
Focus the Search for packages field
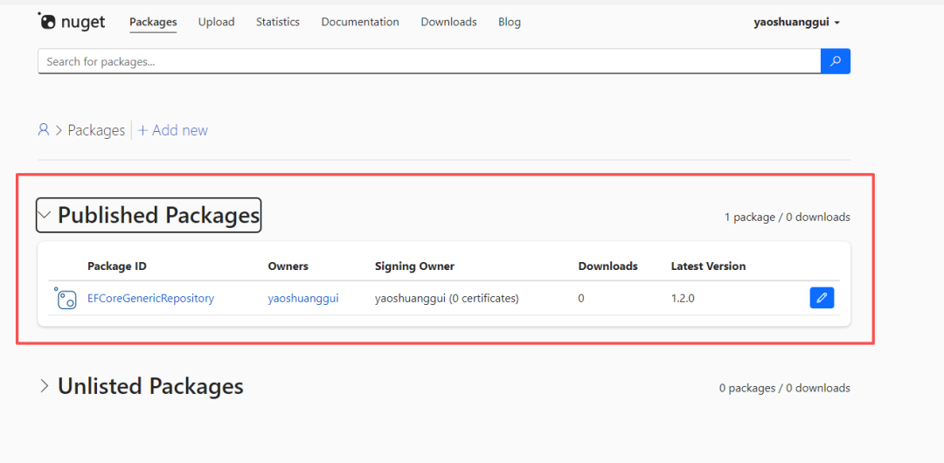[428, 61]
